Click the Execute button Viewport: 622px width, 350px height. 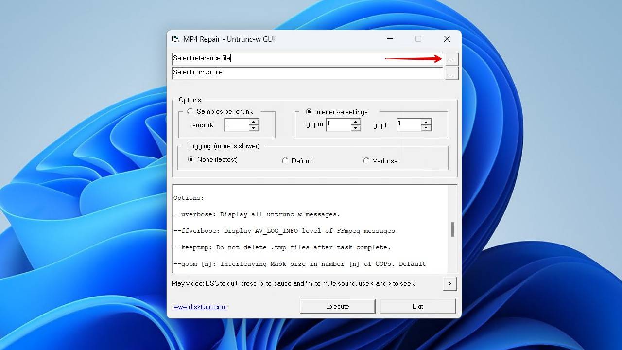tap(338, 306)
